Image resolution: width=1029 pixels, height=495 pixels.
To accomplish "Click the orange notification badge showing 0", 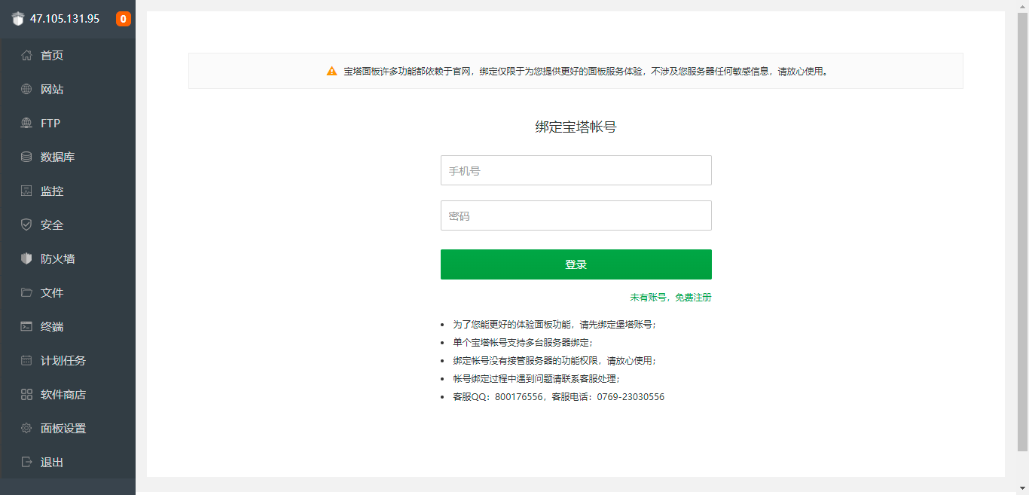I will coord(124,19).
